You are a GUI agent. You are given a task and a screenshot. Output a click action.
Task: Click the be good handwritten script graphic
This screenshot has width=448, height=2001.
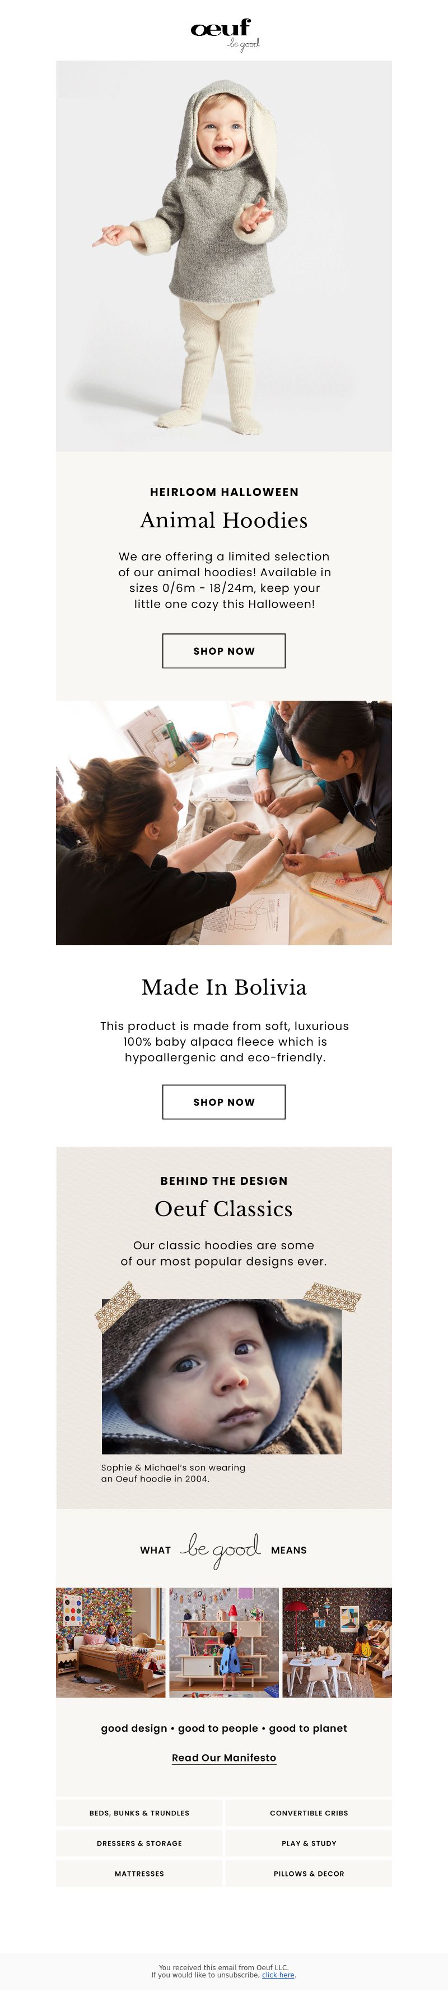coord(220,1549)
